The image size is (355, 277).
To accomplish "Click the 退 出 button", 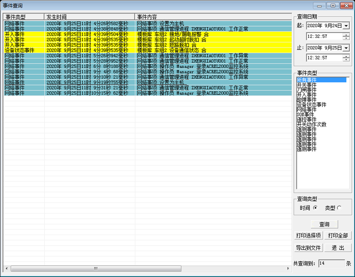I will [338, 248].
